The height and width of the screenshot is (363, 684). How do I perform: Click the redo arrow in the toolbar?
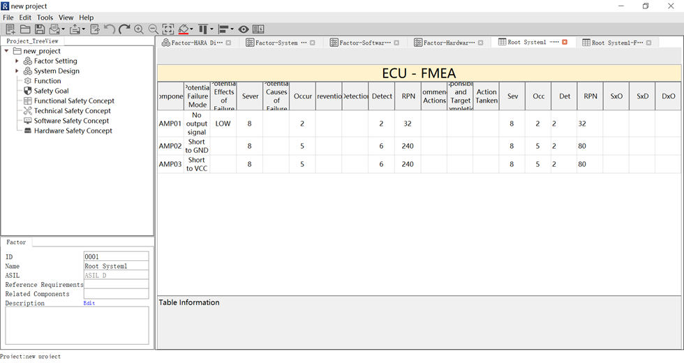pyautogui.click(x=124, y=29)
